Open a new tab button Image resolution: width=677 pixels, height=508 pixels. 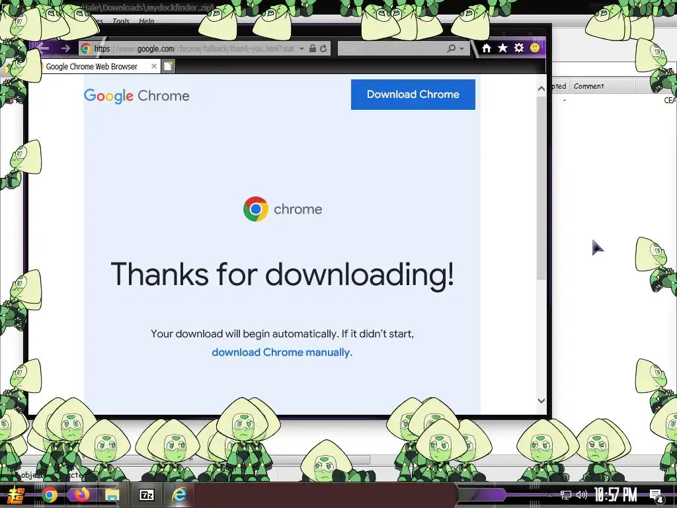tap(169, 66)
